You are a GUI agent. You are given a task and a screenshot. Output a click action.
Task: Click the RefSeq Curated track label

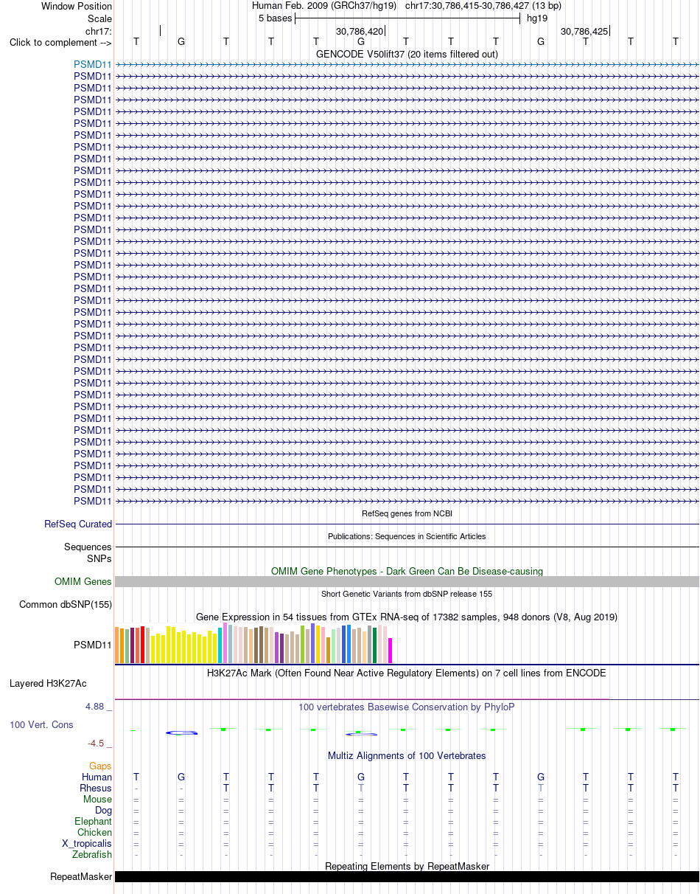tap(78, 524)
